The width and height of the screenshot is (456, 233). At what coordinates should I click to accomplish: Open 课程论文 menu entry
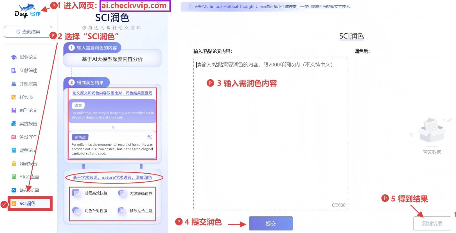[x=28, y=150]
